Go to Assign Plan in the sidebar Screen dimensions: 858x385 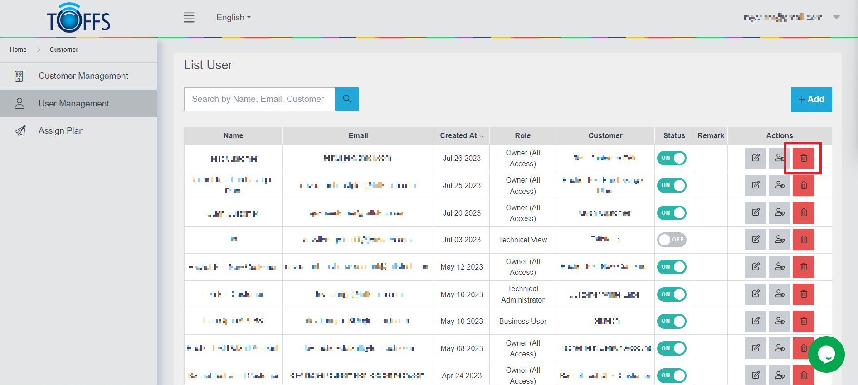(61, 131)
